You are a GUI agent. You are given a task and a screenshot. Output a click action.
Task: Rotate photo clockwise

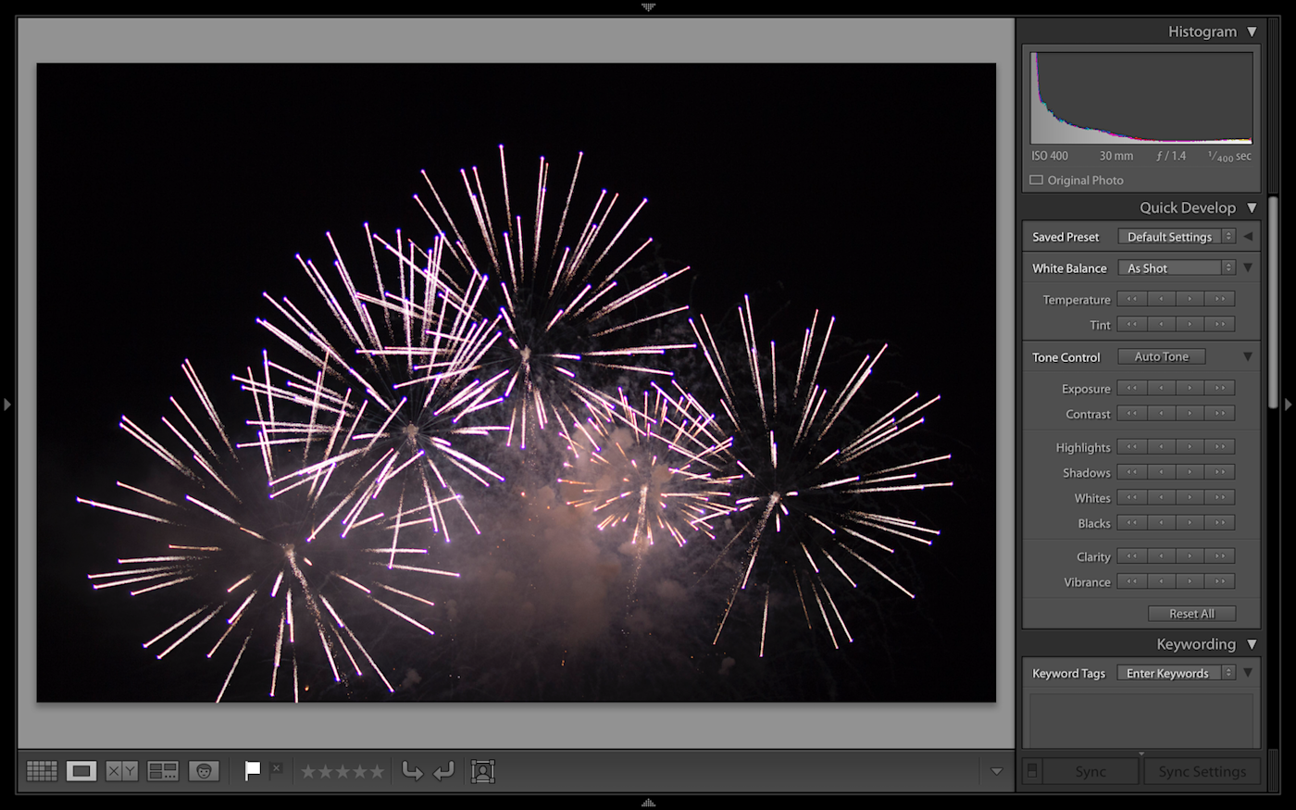[x=444, y=770]
